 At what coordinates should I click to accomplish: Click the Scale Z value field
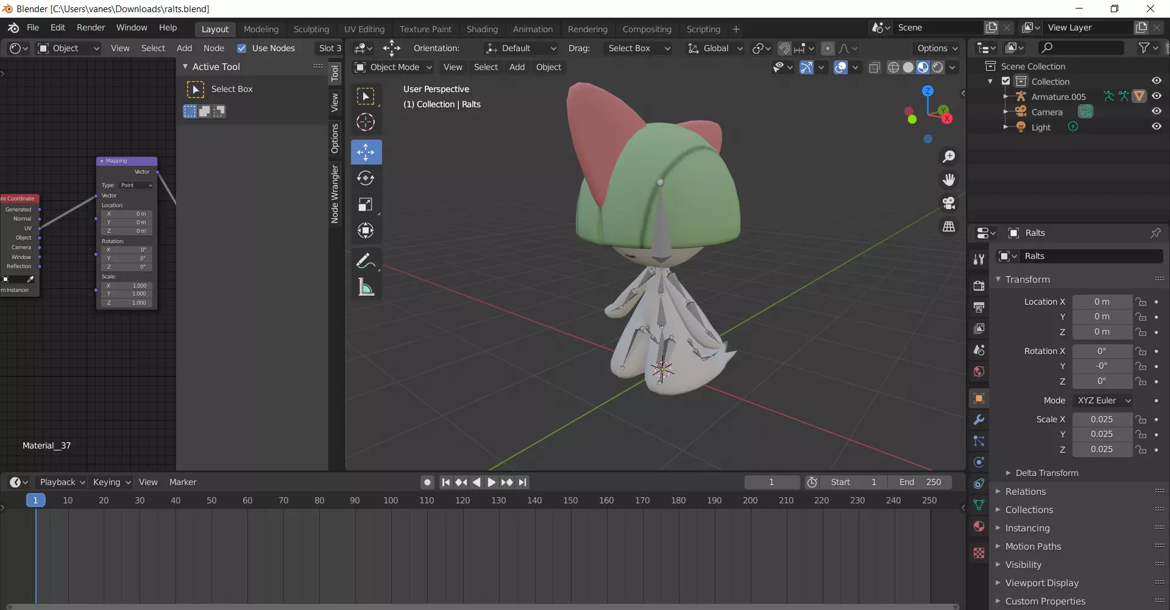1102,449
